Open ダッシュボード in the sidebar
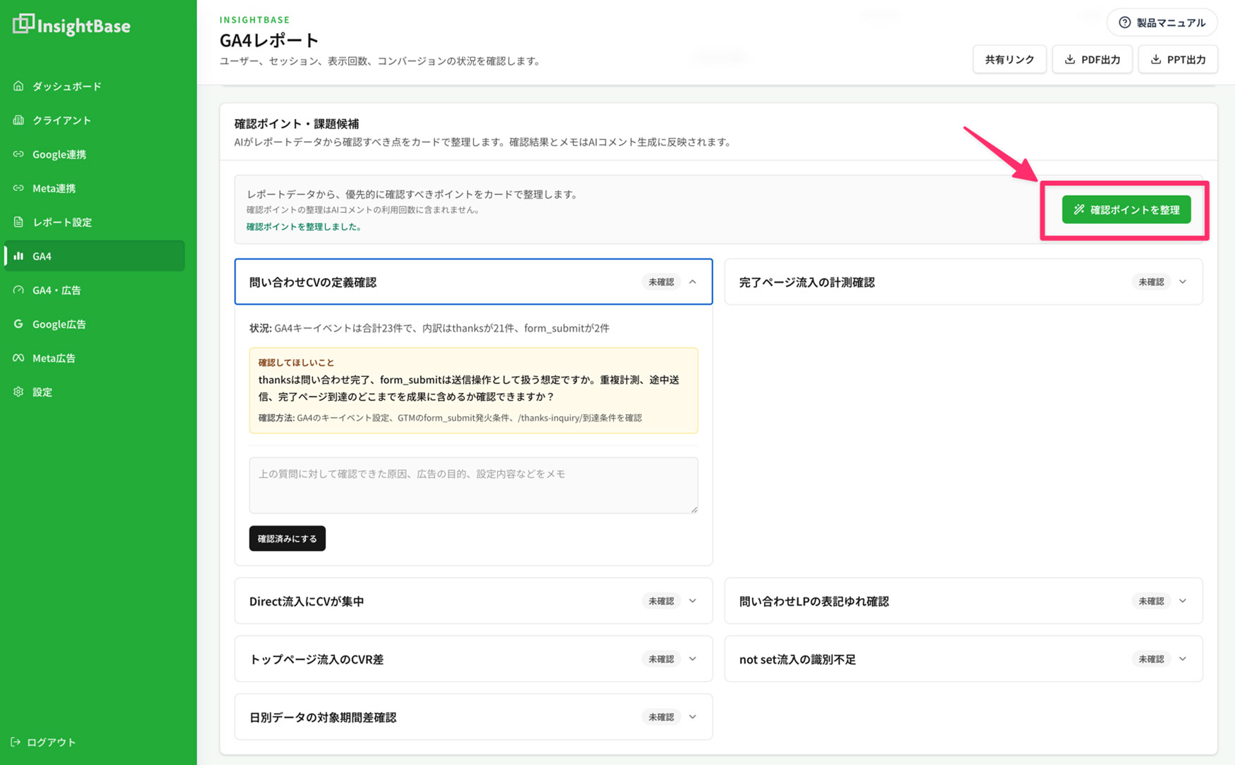Image resolution: width=1235 pixels, height=765 pixels. pos(94,86)
